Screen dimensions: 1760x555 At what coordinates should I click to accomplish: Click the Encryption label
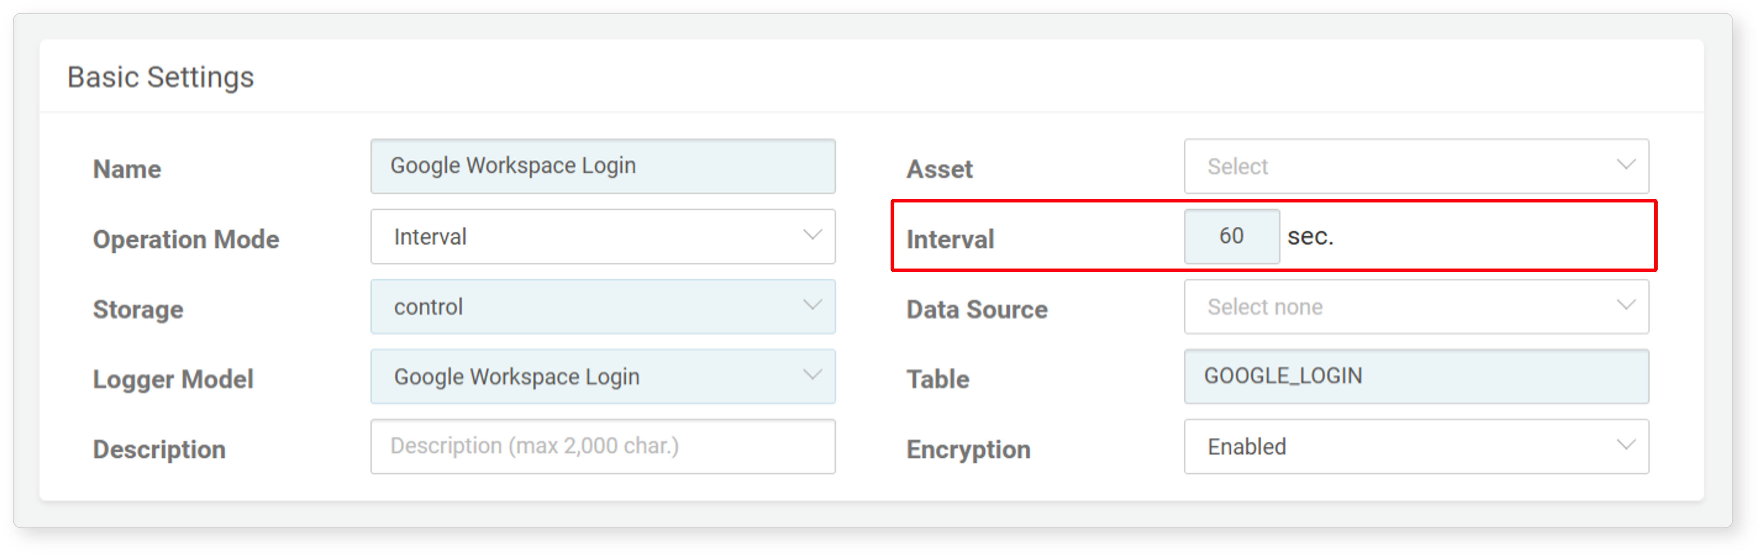(x=968, y=450)
